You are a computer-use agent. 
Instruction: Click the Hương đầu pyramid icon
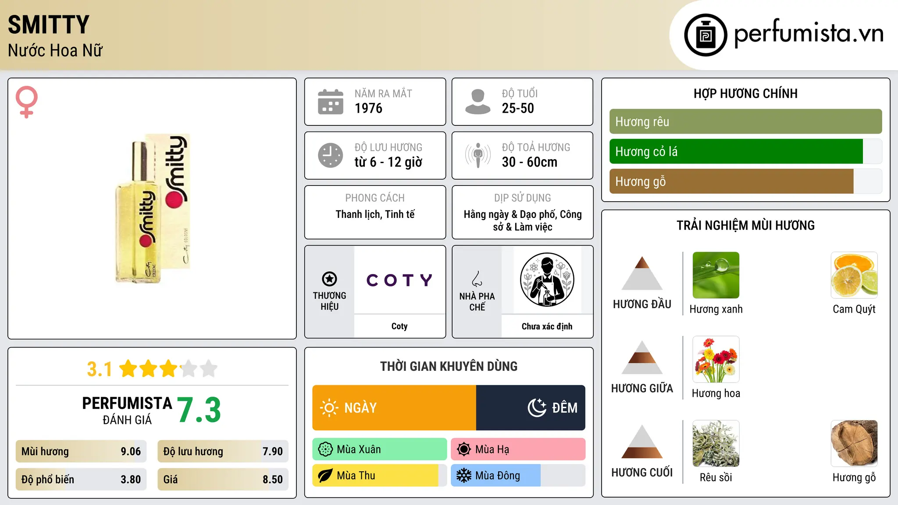[x=642, y=273]
